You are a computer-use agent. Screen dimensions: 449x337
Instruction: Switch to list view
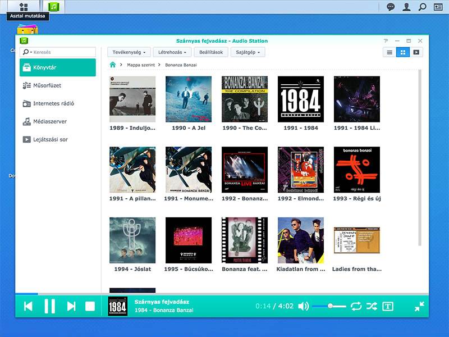click(x=390, y=52)
